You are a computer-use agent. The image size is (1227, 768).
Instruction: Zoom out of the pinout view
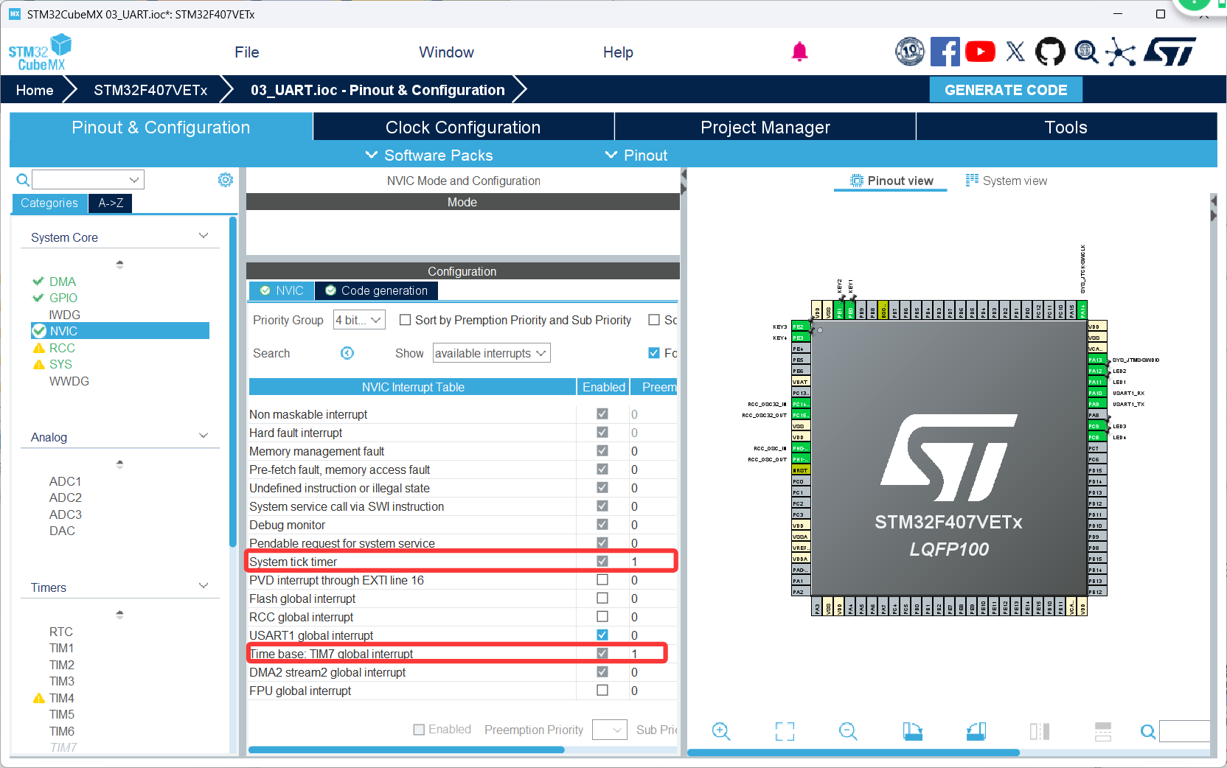[848, 731]
